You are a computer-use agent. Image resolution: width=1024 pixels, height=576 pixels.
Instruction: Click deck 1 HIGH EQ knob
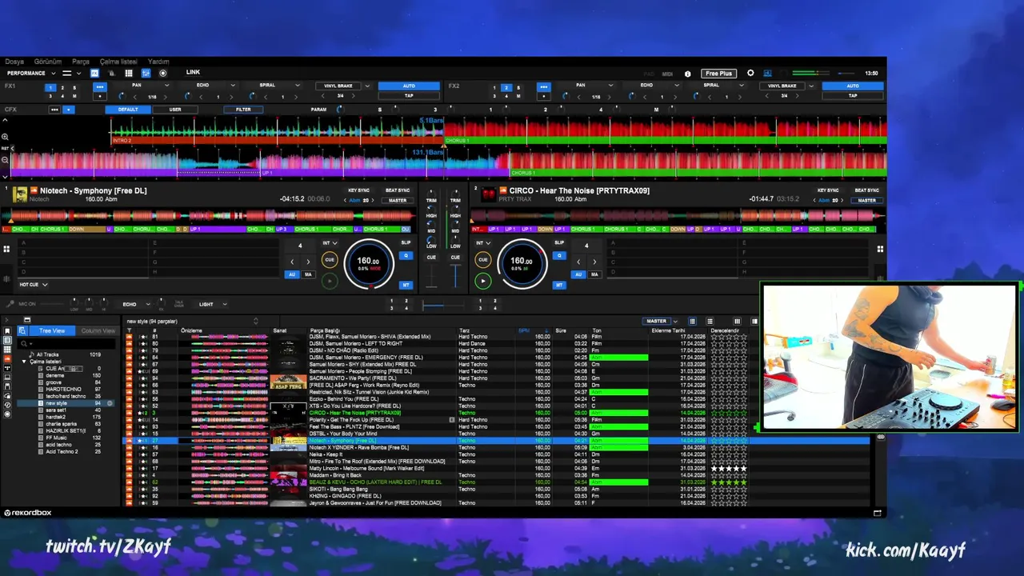click(x=430, y=209)
